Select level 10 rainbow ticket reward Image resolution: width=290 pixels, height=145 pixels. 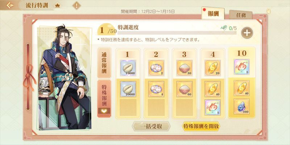[241, 67]
